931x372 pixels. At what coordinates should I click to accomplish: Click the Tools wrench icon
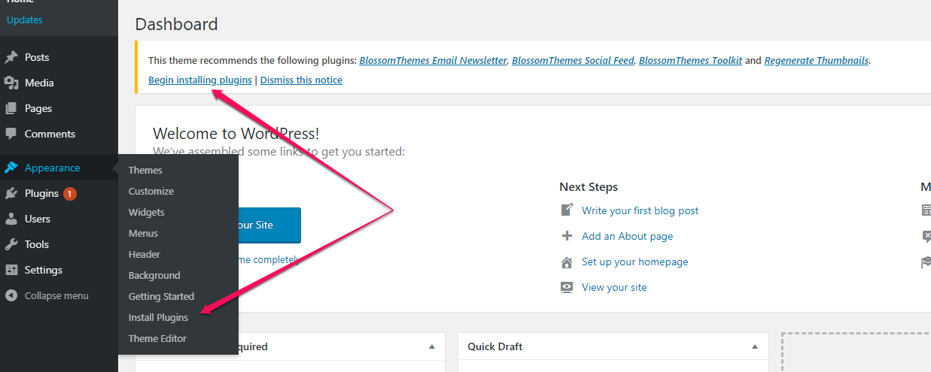tap(11, 244)
